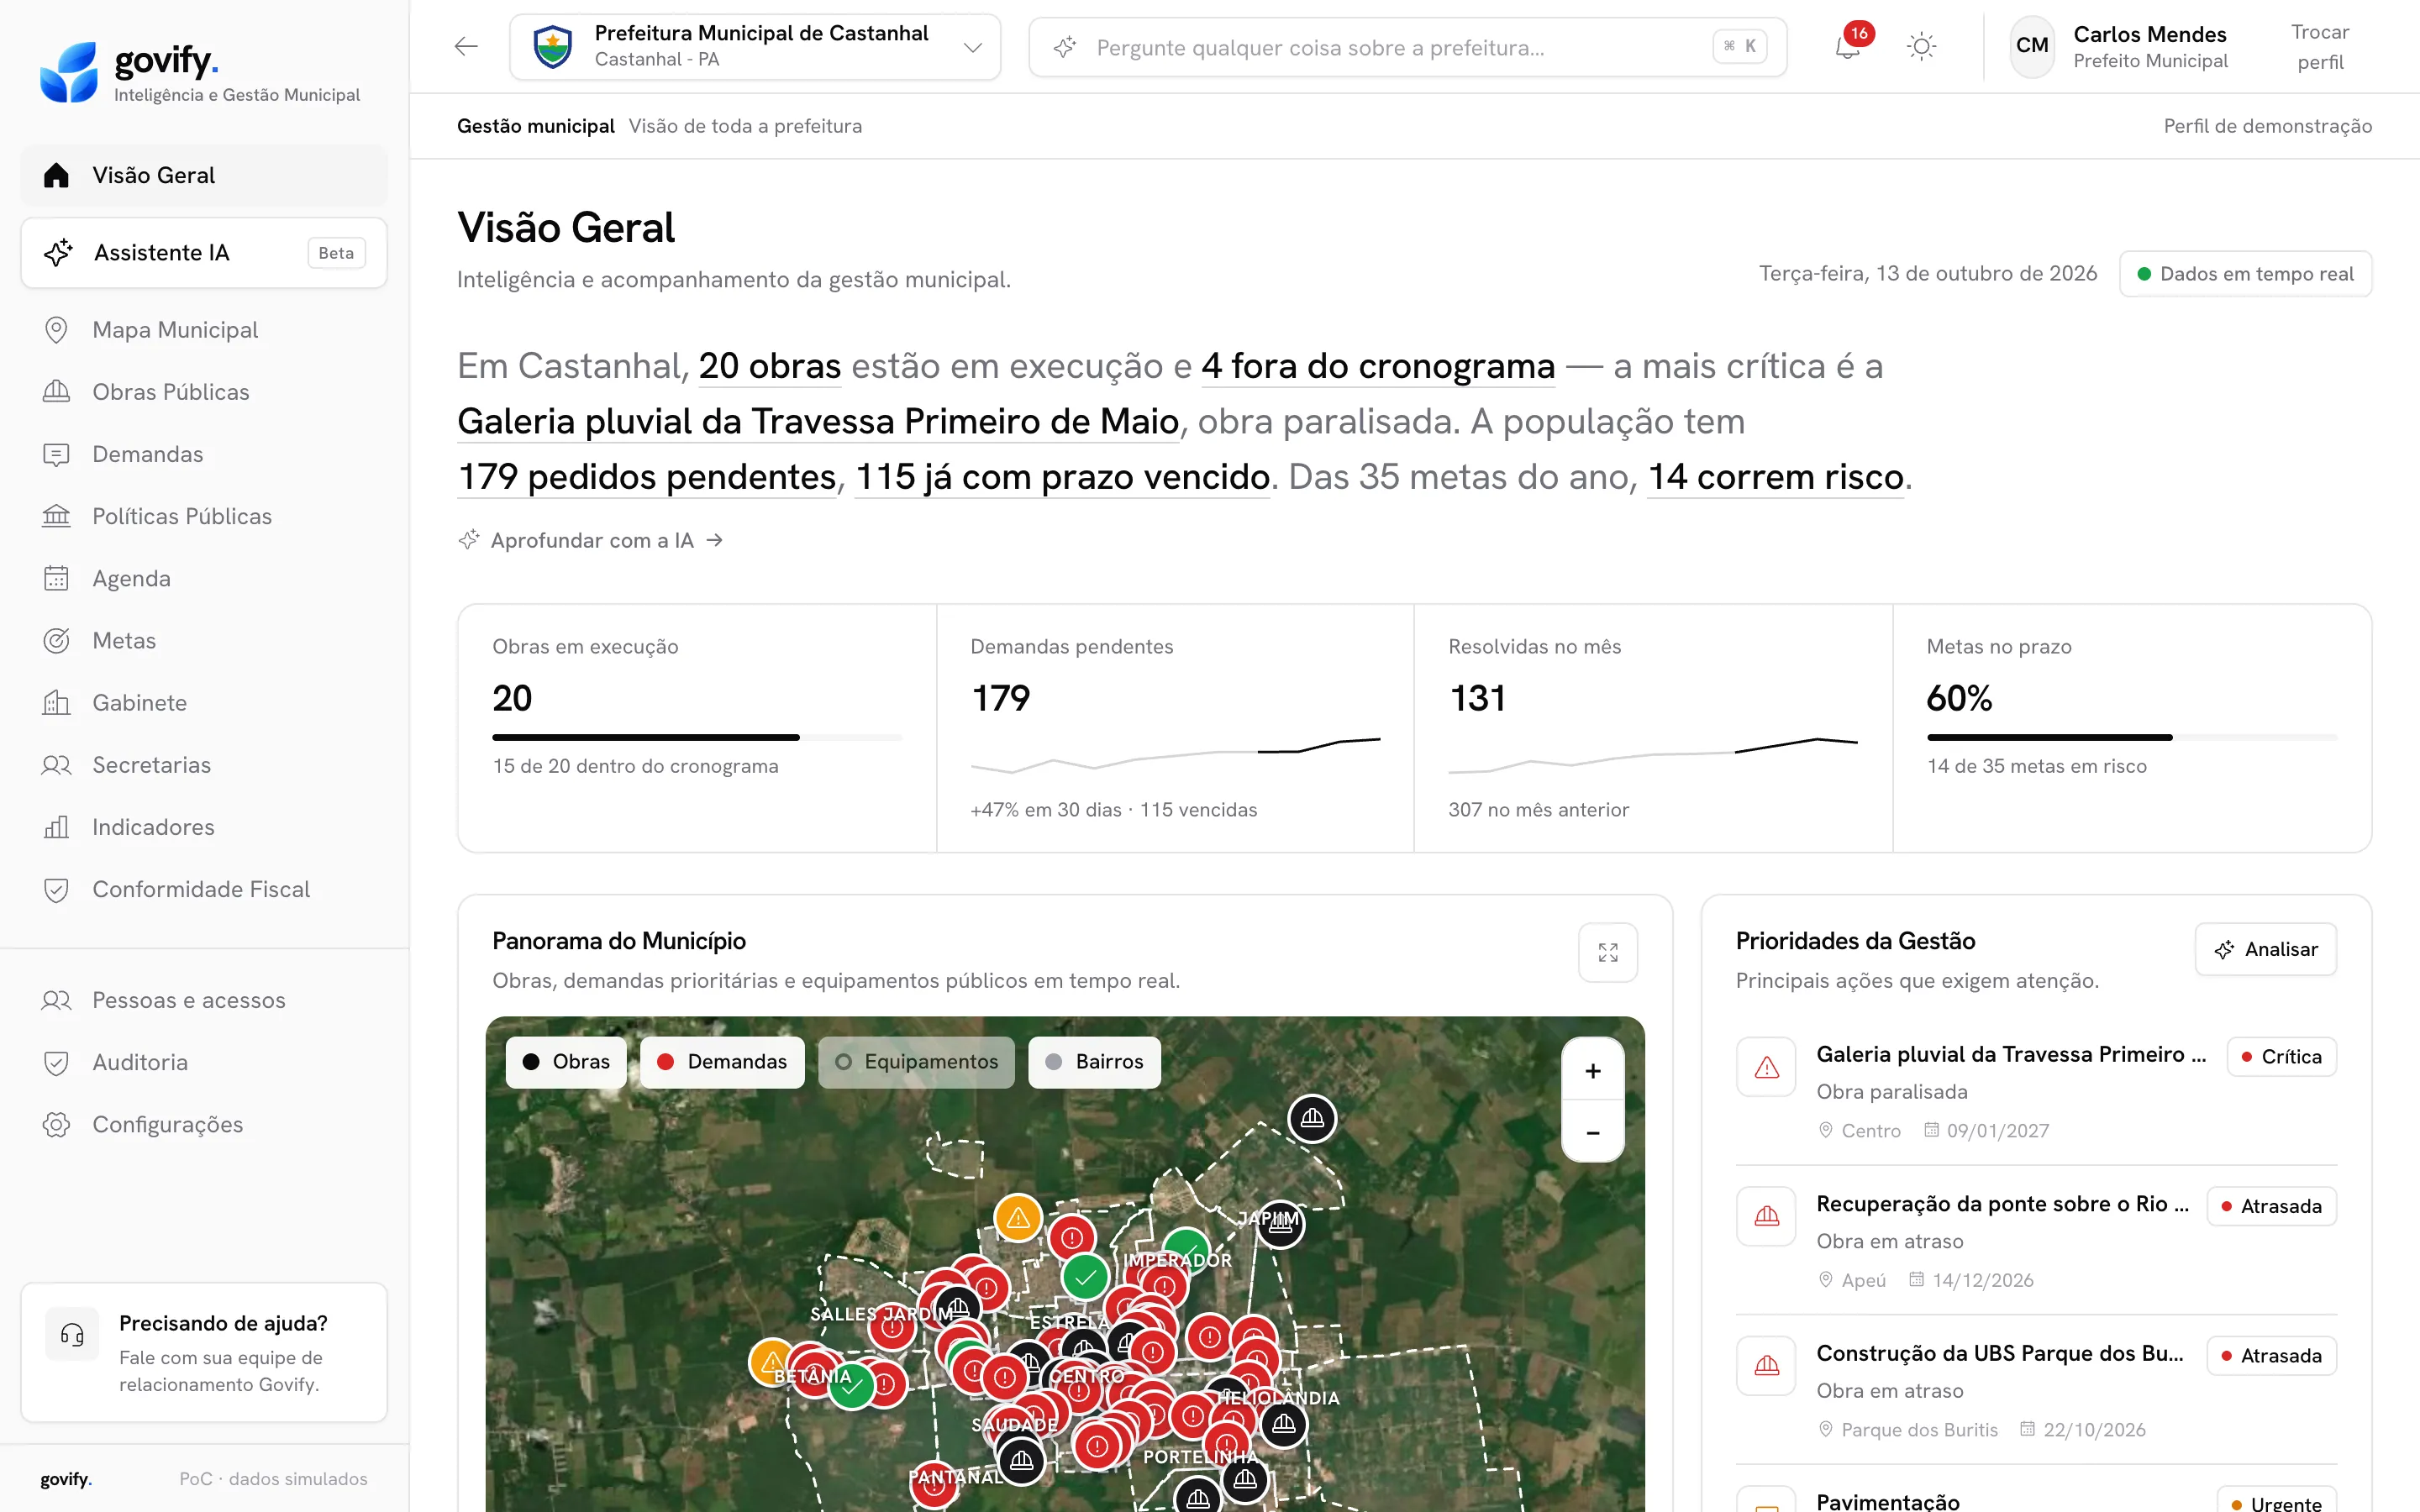Viewport: 2420px width, 1512px height.
Task: Click the Analisar button in Prioridades
Action: (2265, 949)
